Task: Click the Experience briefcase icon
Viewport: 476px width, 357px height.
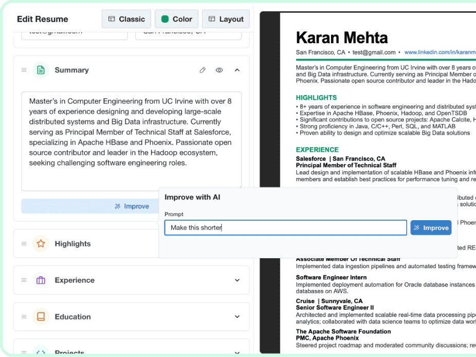Action: click(x=41, y=280)
